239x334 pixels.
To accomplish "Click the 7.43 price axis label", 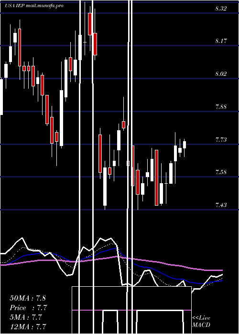I will [x=221, y=205].
